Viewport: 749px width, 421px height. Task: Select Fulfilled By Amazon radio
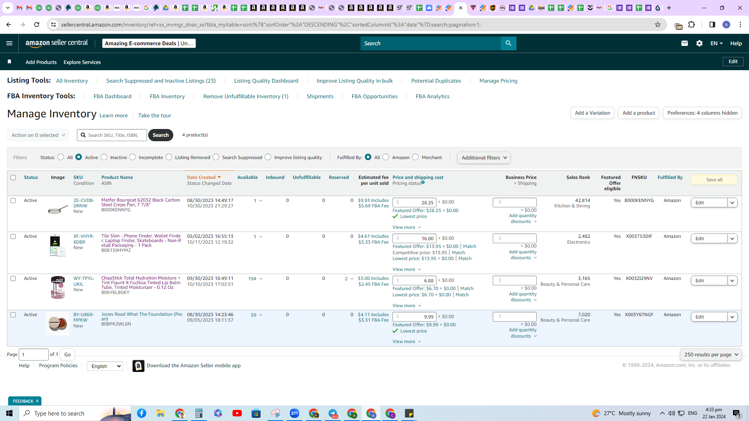click(x=386, y=157)
